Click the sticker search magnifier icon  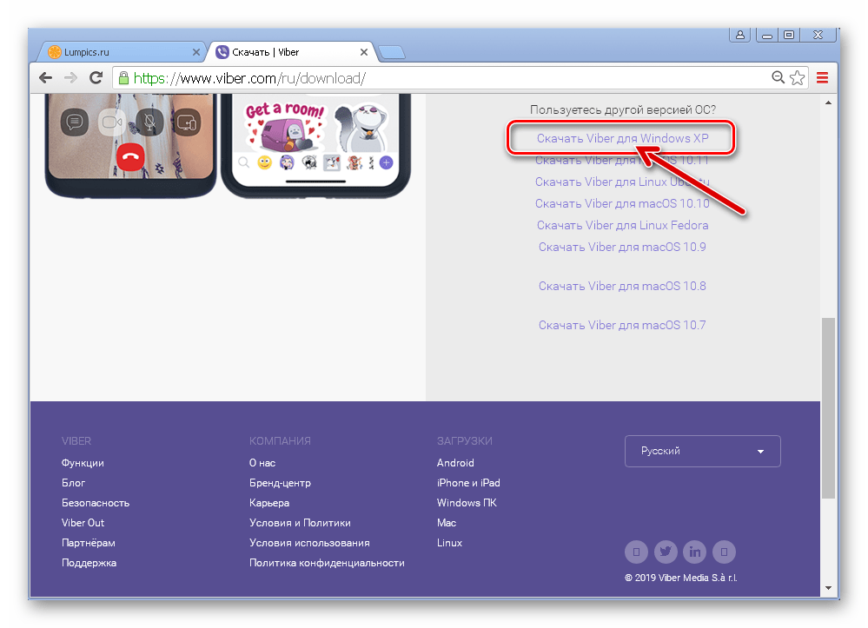(243, 162)
